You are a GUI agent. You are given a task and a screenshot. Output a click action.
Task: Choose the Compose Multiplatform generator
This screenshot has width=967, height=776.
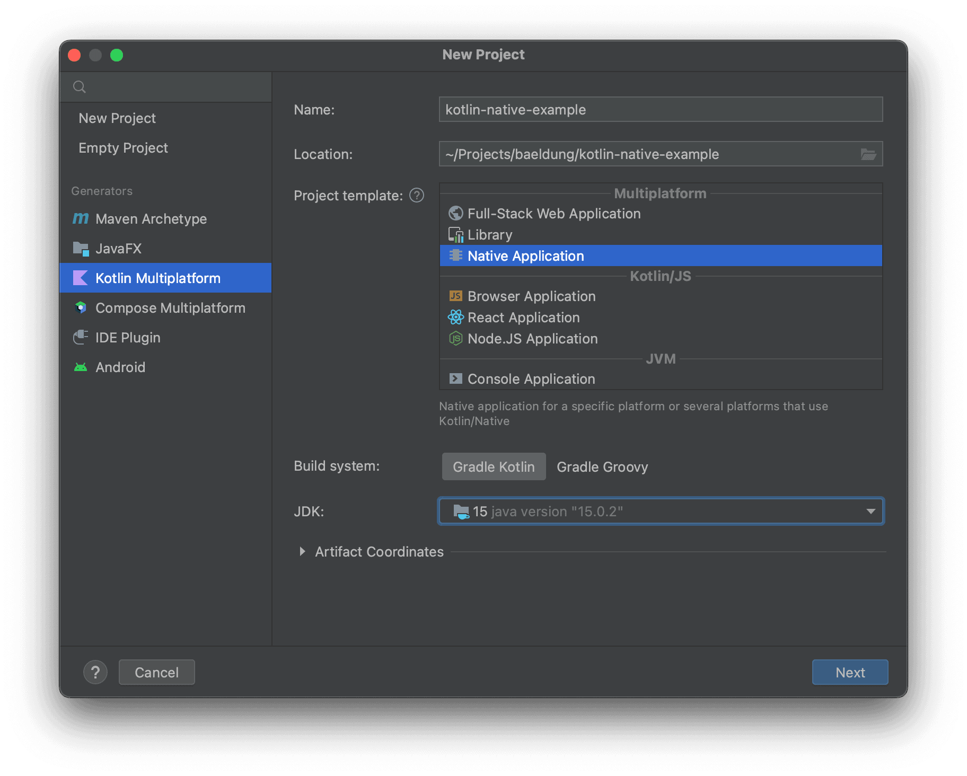point(165,308)
